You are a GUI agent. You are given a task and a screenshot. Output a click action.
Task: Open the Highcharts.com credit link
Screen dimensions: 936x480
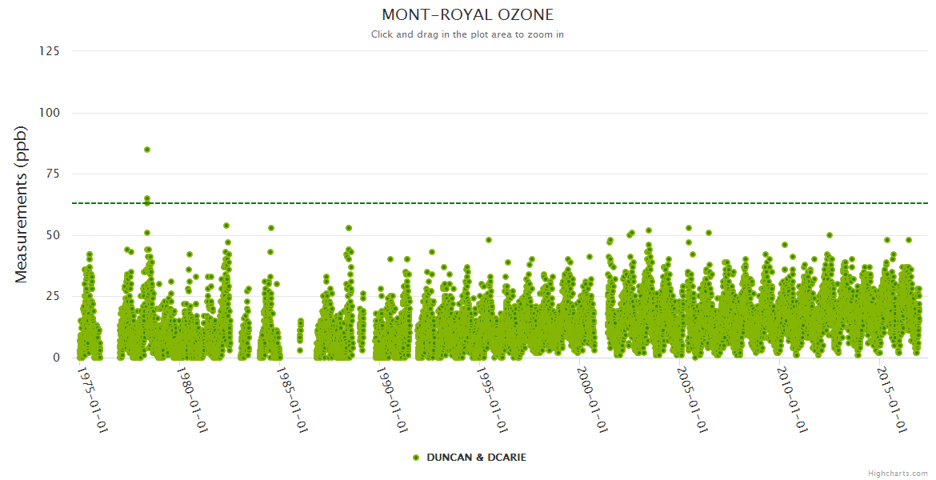click(898, 474)
